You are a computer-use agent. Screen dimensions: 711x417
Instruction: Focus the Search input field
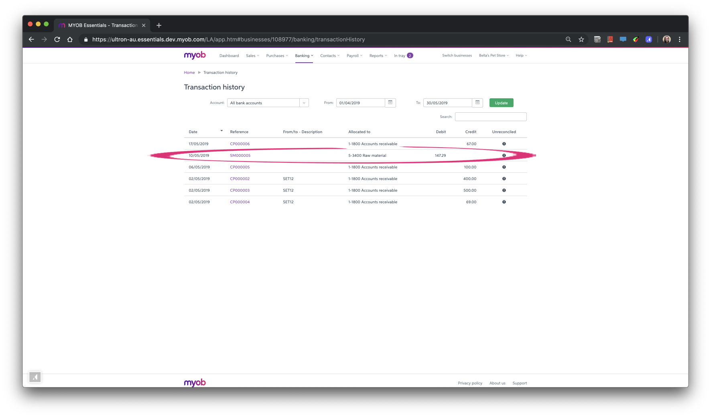(x=490, y=117)
